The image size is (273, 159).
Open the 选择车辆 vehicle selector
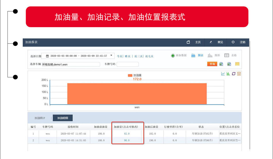point(71,64)
